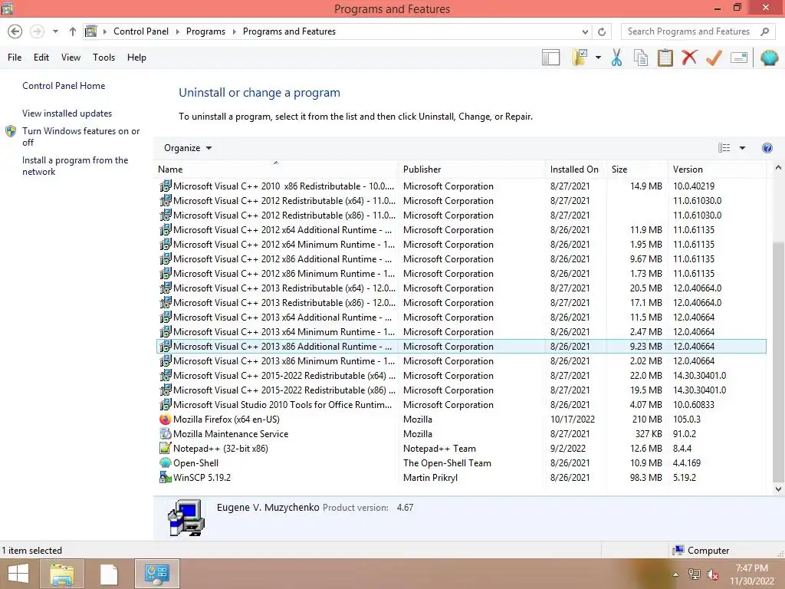
Task: Click the Control Panel taskbar button
Action: point(157,574)
